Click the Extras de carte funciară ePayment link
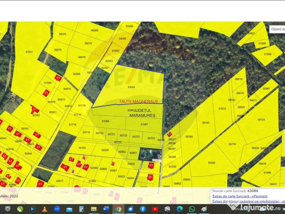Viewport: 285px width, 214px height. [x=240, y=196]
